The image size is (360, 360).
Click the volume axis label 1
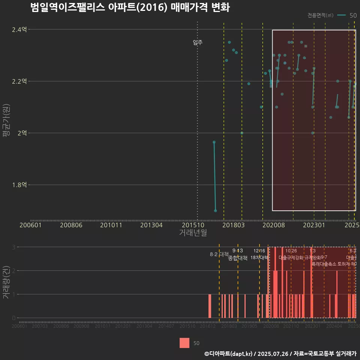[14, 294]
